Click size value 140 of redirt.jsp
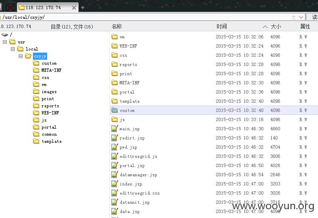Viewport: 318px width, 218px height. click(274, 138)
